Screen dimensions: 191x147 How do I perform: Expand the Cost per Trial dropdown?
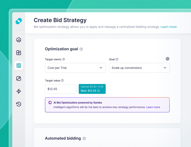[75, 68]
